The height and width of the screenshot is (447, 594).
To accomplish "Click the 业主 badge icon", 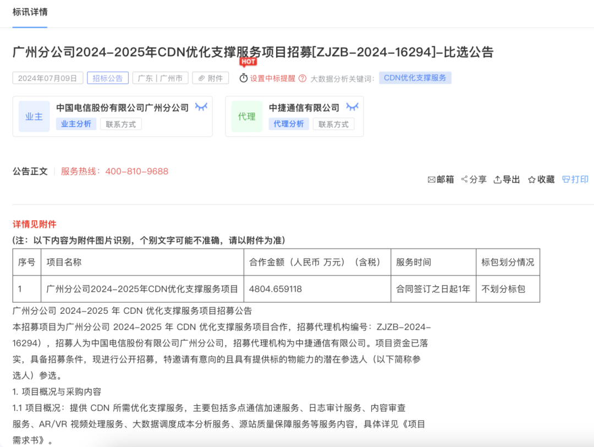I will click(x=34, y=116).
